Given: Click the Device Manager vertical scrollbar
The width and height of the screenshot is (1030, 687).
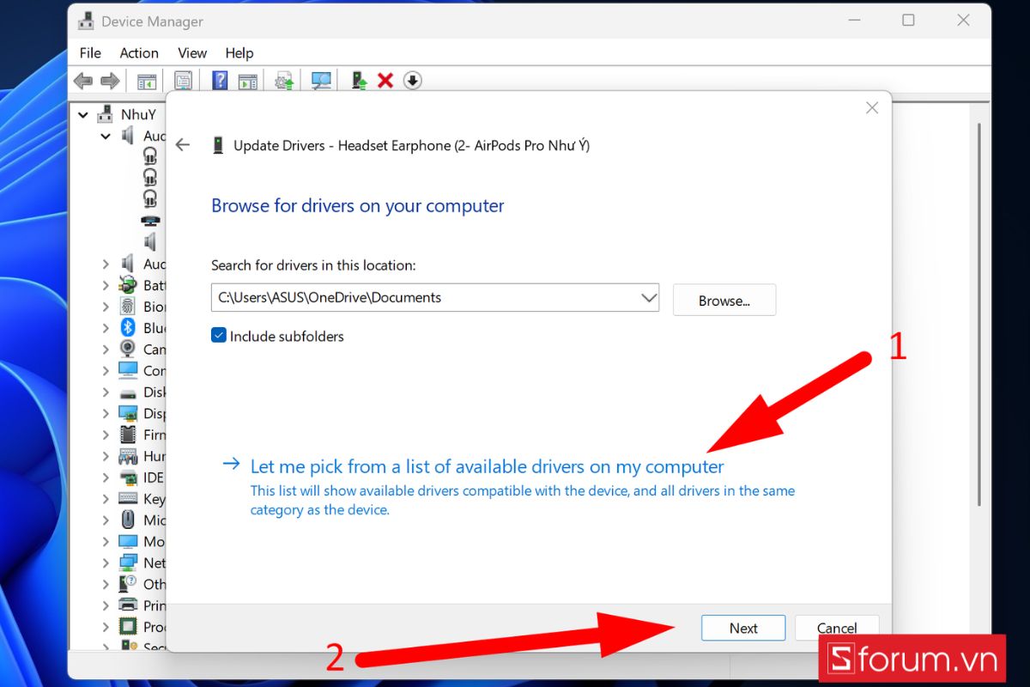Looking at the screenshot, I should click(x=980, y=313).
